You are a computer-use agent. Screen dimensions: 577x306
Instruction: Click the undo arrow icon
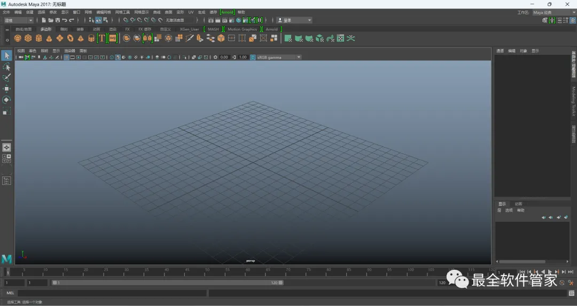pos(65,20)
